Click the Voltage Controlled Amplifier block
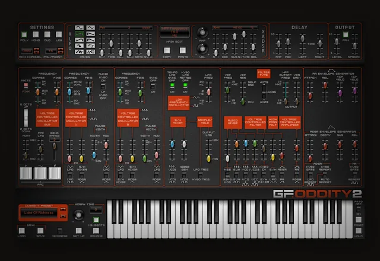380x261 pixels. [290, 122]
